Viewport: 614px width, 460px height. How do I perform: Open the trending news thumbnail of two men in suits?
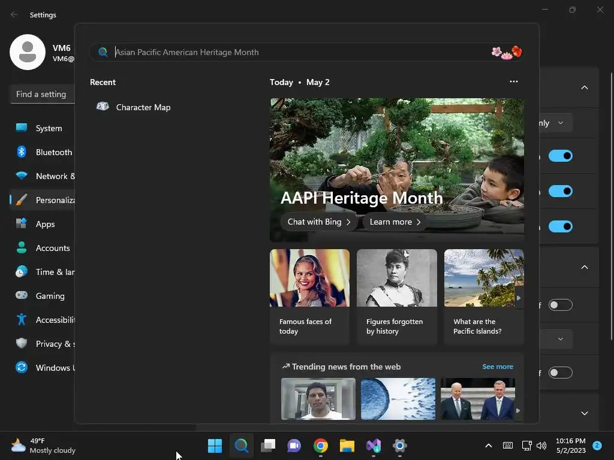pos(478,398)
